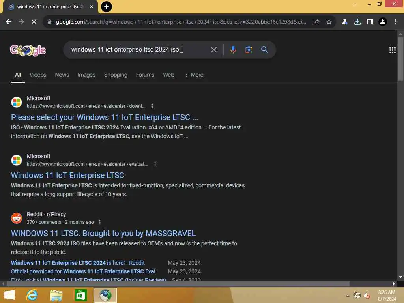Click the address bar URL
The height and width of the screenshot is (303, 404).
tap(181, 22)
